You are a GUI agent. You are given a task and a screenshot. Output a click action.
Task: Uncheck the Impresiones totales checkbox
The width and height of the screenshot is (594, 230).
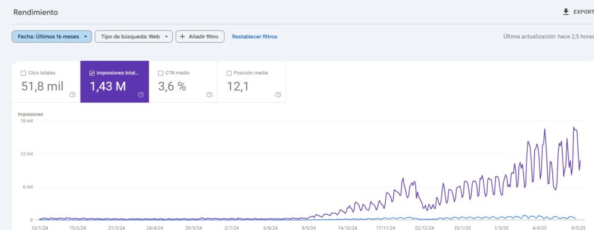click(x=92, y=74)
